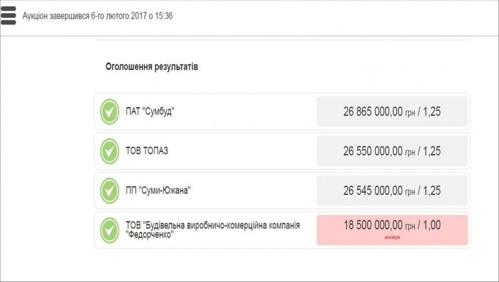Click the ТОВ ТОПАЗ result row

[x=282, y=151]
